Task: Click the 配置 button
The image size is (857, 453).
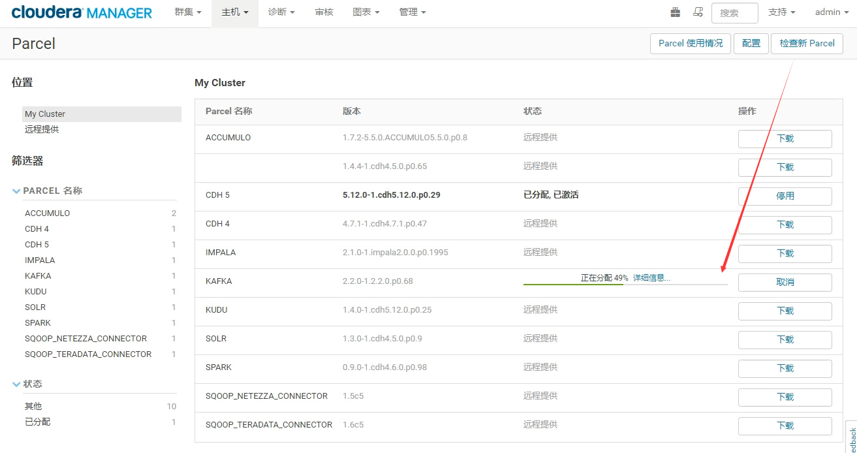Action: point(751,44)
